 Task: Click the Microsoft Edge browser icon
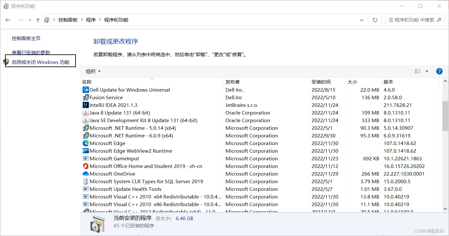[85, 143]
